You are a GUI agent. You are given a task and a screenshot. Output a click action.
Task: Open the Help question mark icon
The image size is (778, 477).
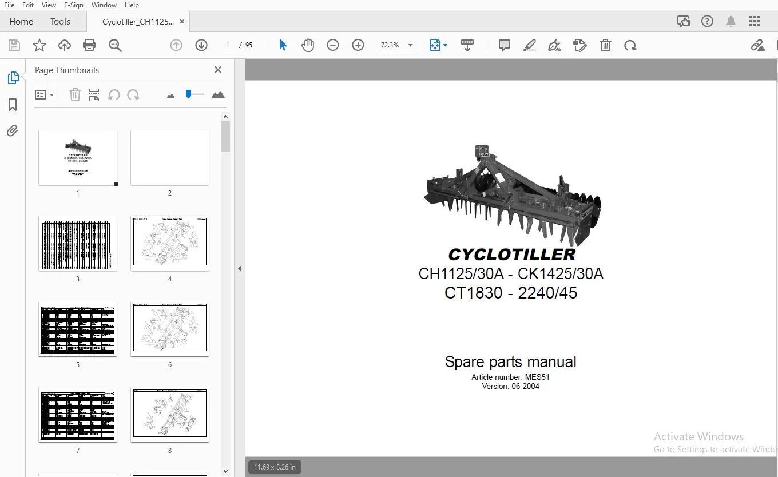pos(708,22)
